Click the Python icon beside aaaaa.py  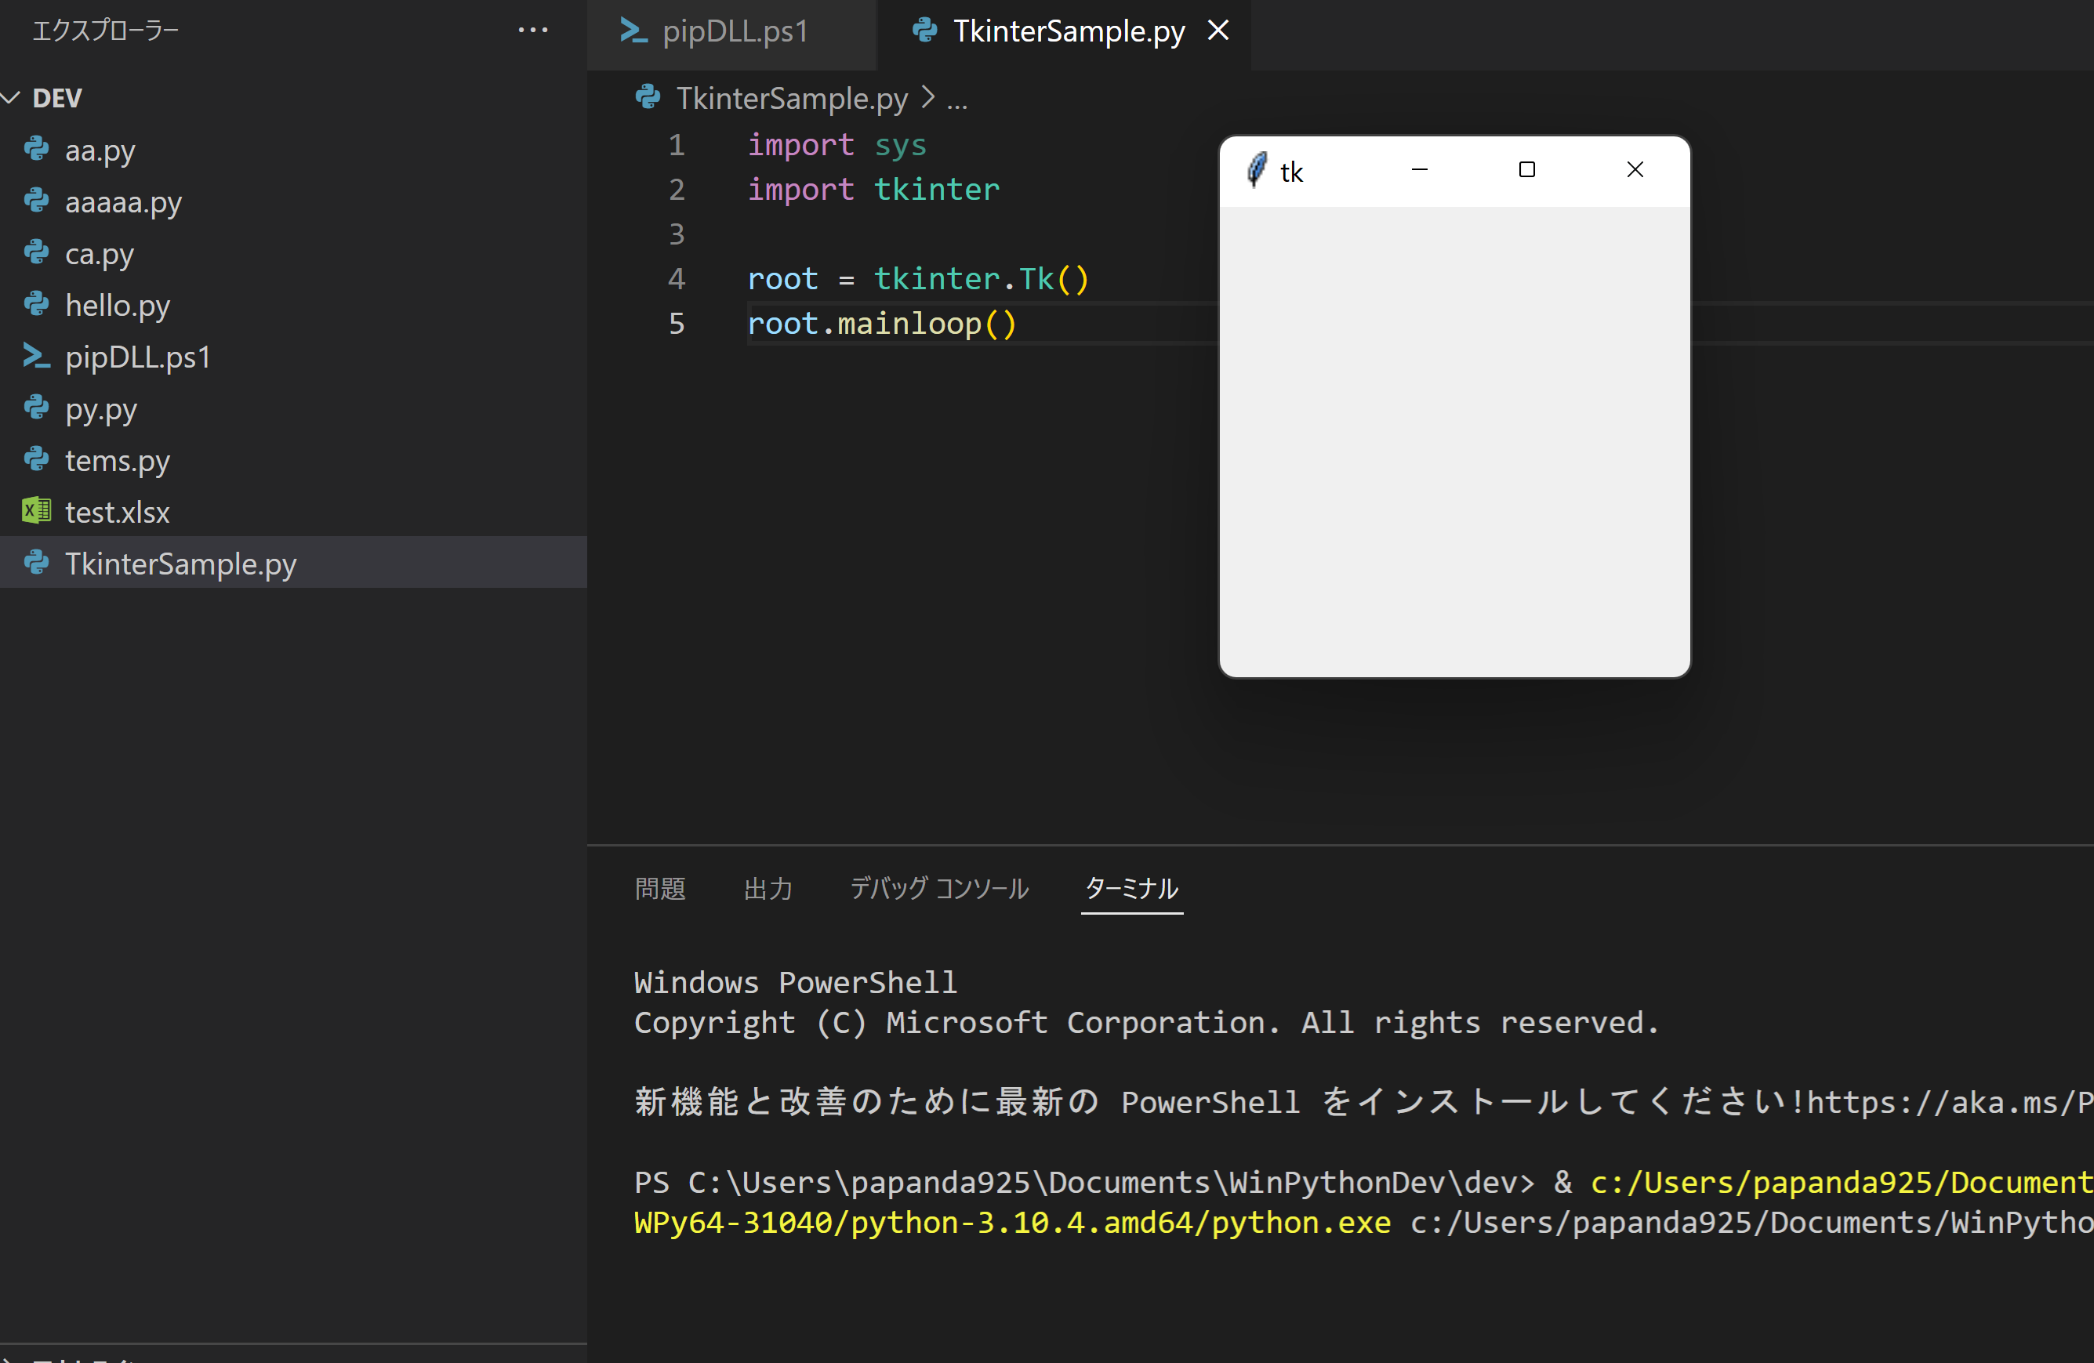[x=36, y=201]
